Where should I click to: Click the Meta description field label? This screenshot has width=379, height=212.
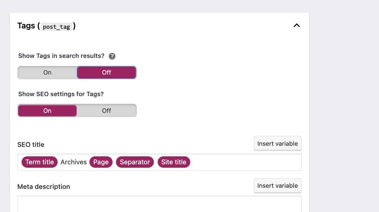click(x=44, y=186)
